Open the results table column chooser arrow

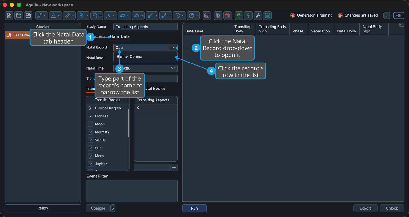pyautogui.click(x=402, y=25)
